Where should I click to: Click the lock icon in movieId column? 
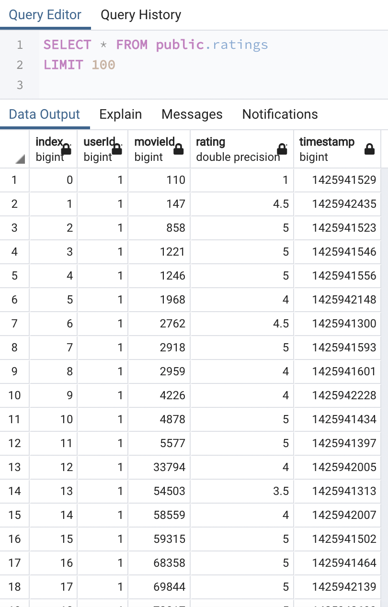tap(178, 150)
